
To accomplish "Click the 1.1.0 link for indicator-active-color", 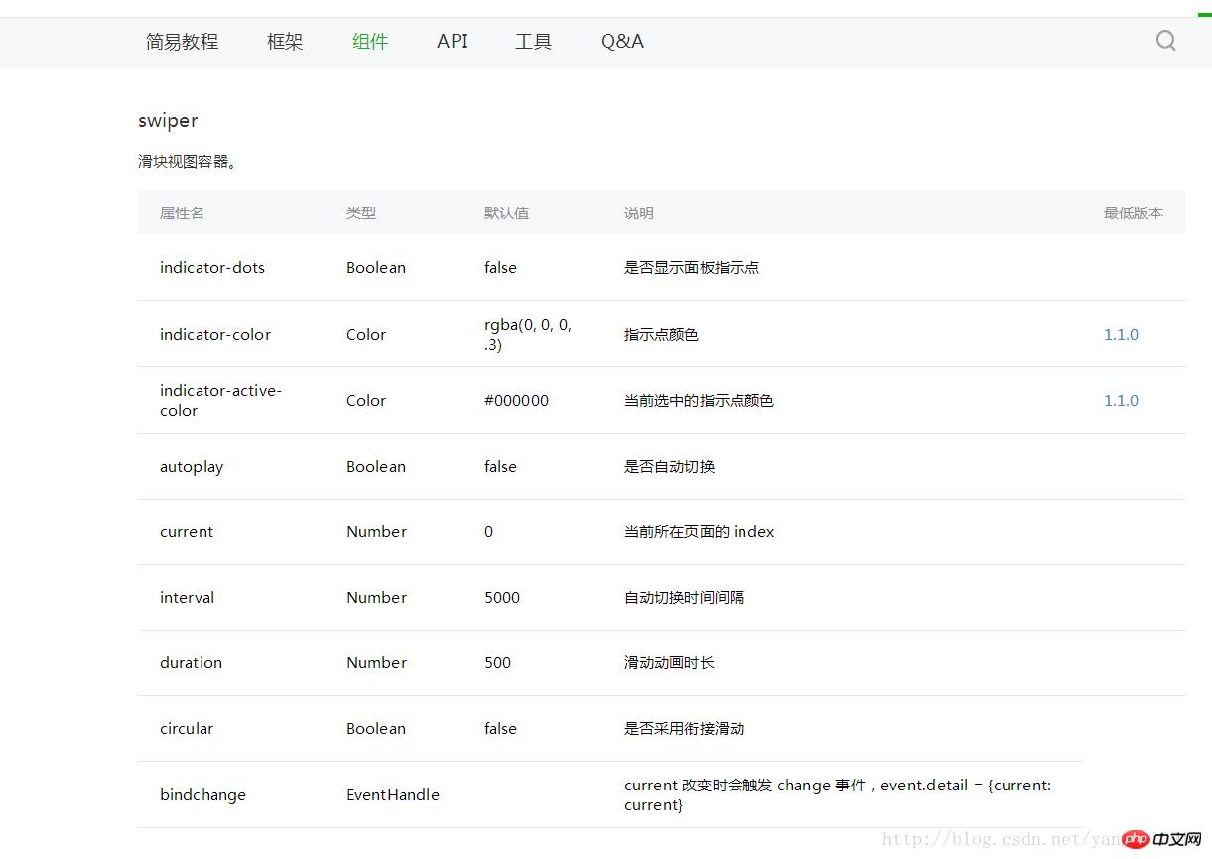I will (x=1121, y=401).
